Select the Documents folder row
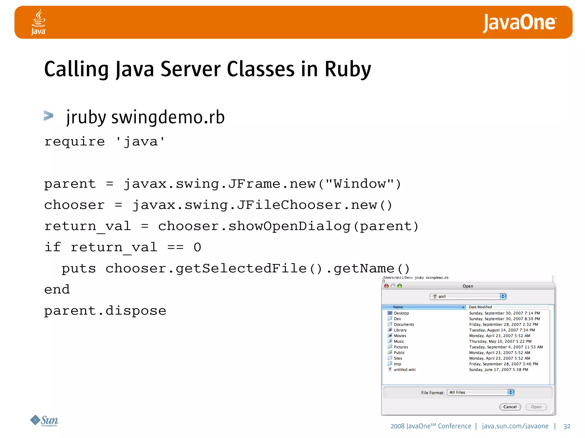585x438 pixels. click(404, 324)
